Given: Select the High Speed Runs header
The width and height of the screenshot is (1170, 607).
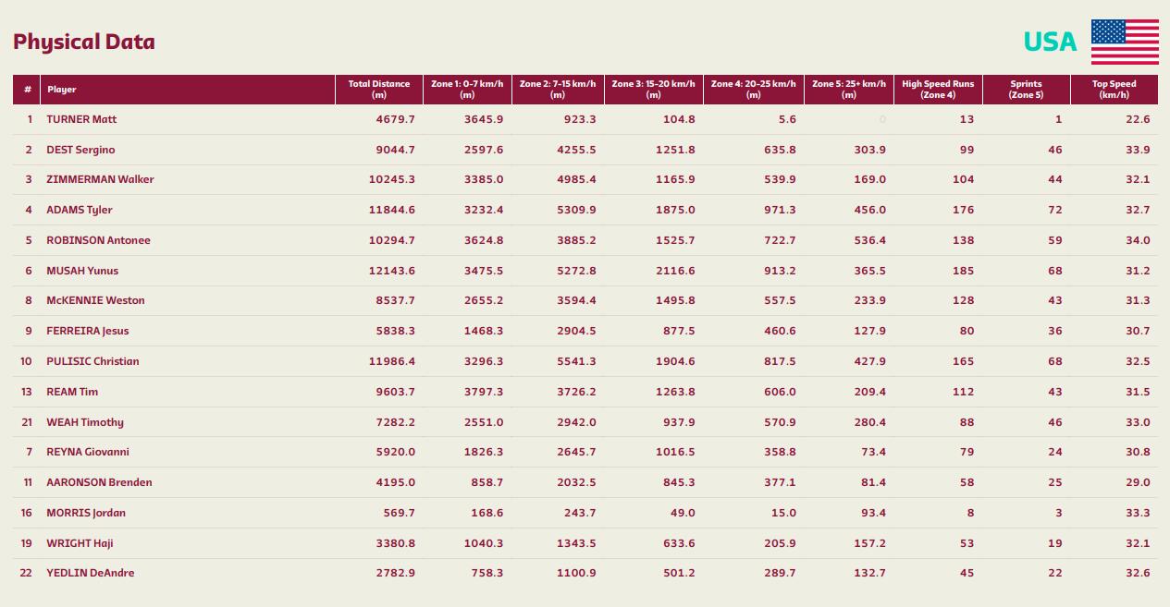Looking at the screenshot, I should coord(938,90).
